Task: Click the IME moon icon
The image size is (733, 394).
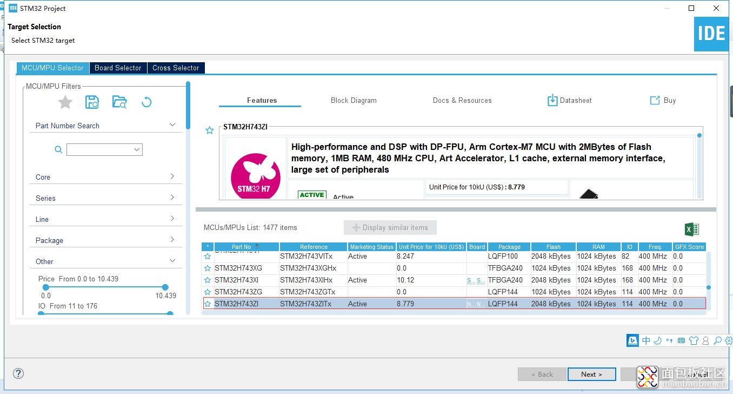Action: 658,340
